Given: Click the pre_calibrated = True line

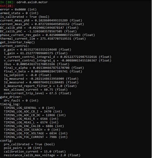Looking at the screenshot, I should point(29,144).
